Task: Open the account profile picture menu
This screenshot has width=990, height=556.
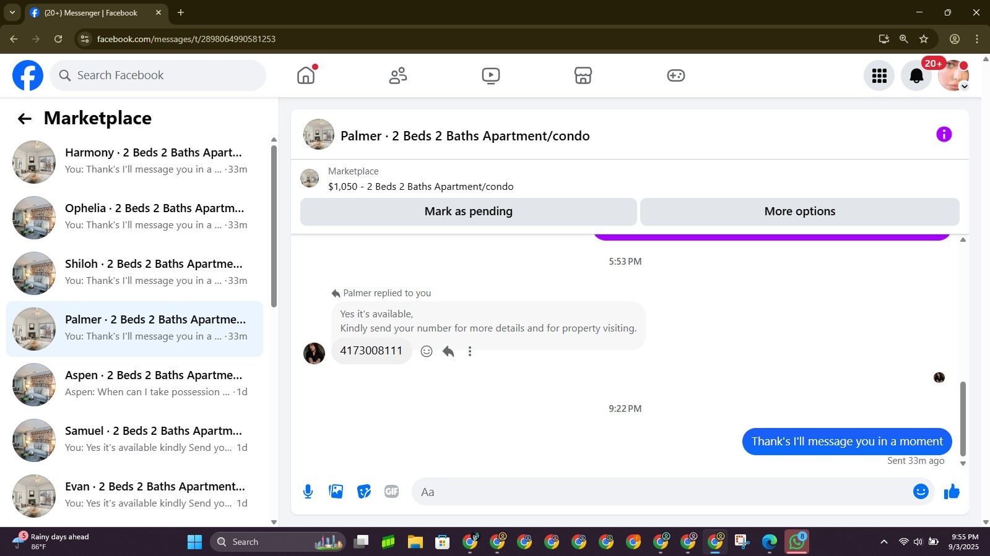Action: click(x=953, y=75)
